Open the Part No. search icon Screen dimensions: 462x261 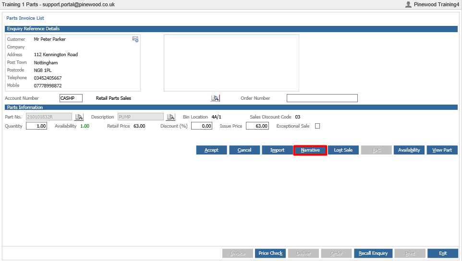coord(79,117)
